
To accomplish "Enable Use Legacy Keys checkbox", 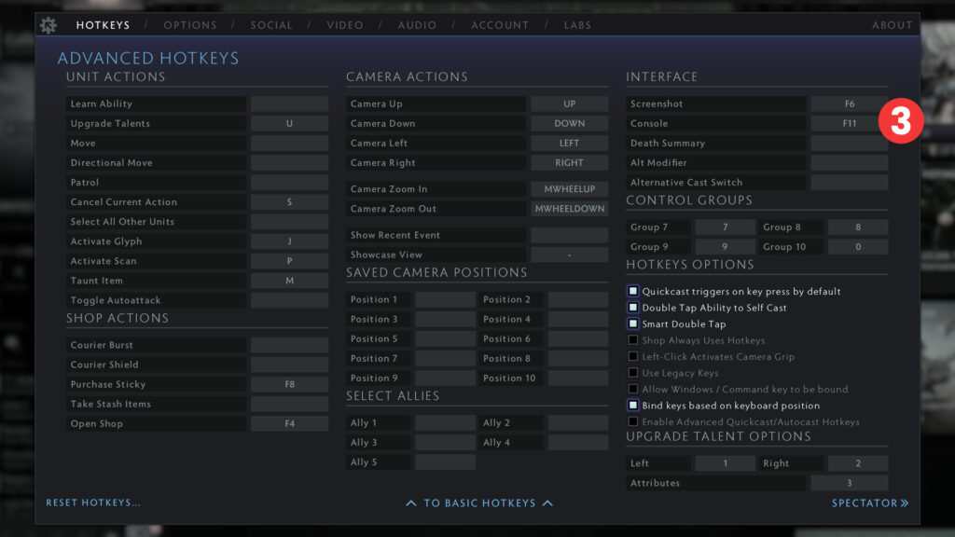I will 633,373.
